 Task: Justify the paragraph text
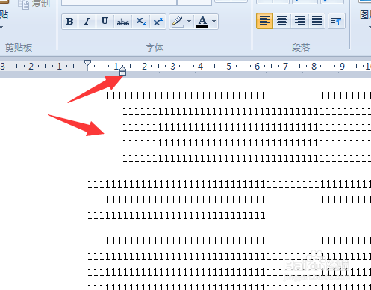pos(317,21)
